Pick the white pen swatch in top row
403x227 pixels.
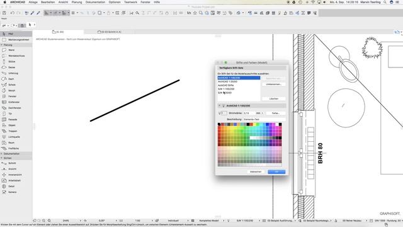pos(277,124)
